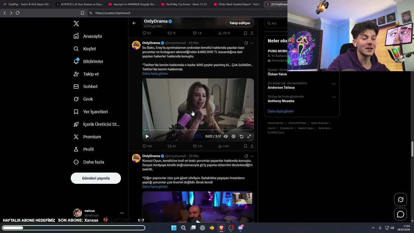This screenshot has width=414, height=233.
Task: Open Grok in the sidebar
Action: (83, 99)
